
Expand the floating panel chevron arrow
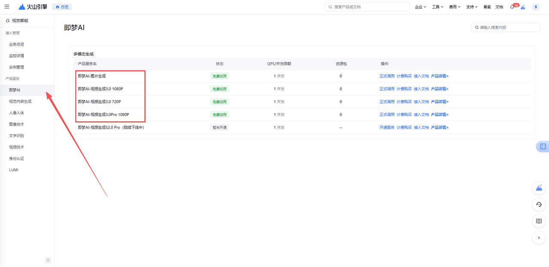(539, 237)
